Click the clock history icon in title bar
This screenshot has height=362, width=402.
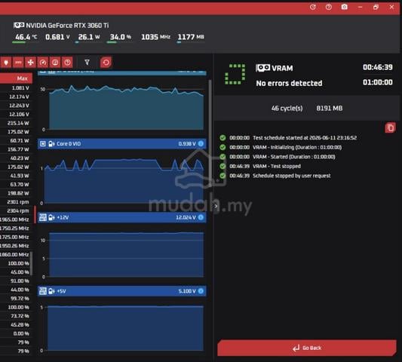[x=313, y=8]
